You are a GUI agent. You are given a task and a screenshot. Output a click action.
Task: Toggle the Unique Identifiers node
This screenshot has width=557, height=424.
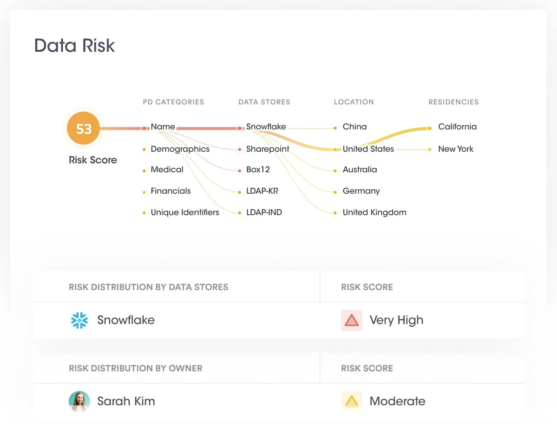143,213
